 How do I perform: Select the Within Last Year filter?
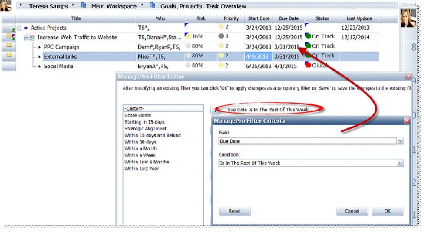coord(142,169)
